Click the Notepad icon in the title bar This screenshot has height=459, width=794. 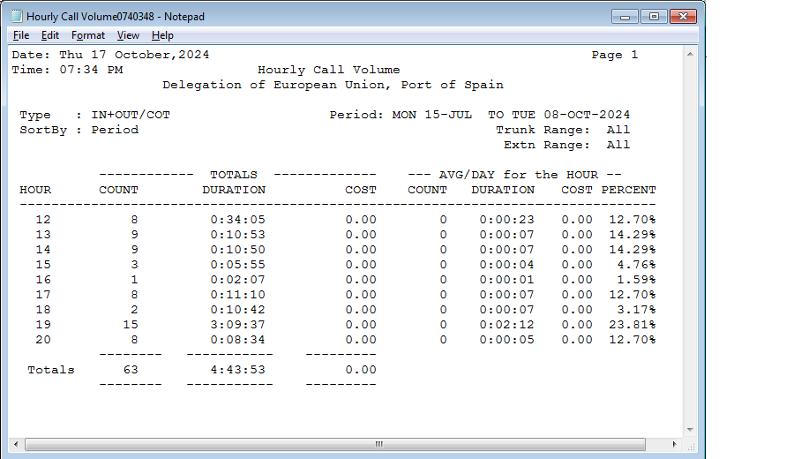(16, 17)
